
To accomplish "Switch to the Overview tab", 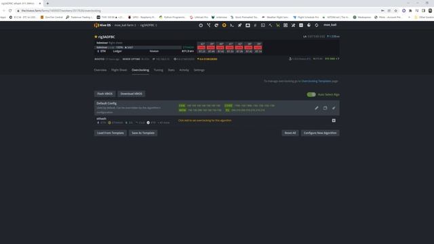I will coord(100,70).
